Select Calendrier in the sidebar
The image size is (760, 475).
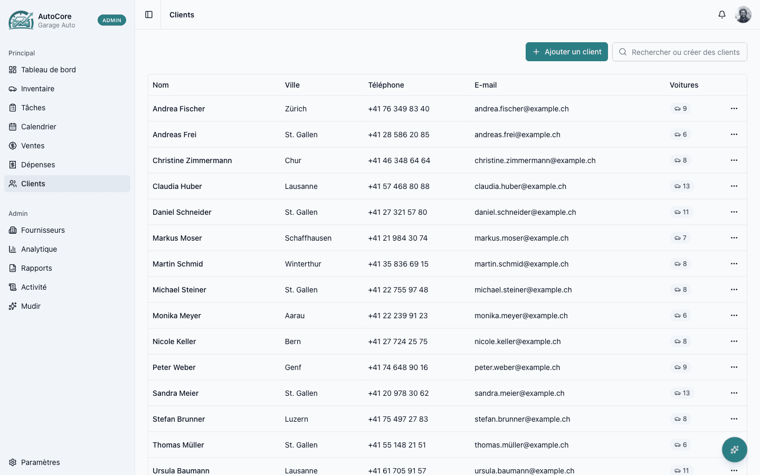pos(39,127)
